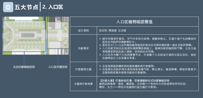Select the 主题类疗愈场景 row label

click(83, 84)
